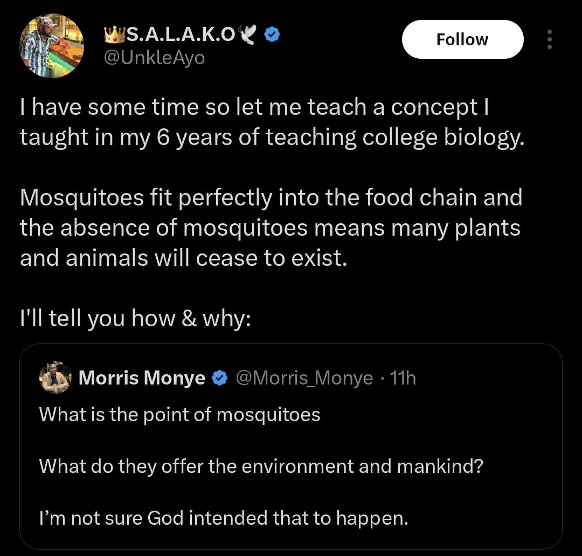Click the Morris Monye display name
Image resolution: width=582 pixels, height=556 pixels.
tap(142, 377)
